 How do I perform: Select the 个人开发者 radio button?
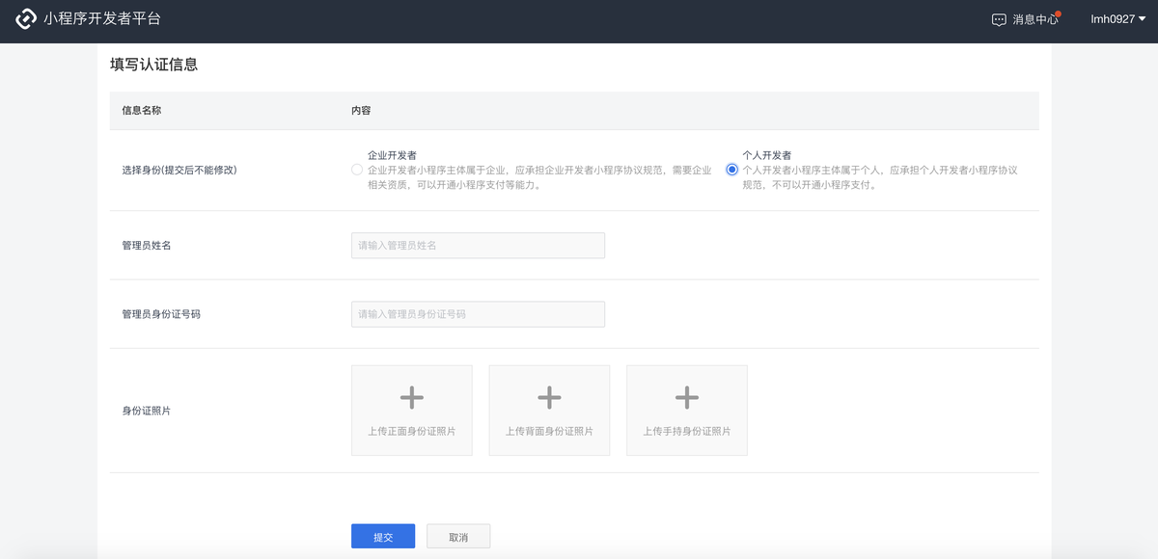tap(731, 170)
